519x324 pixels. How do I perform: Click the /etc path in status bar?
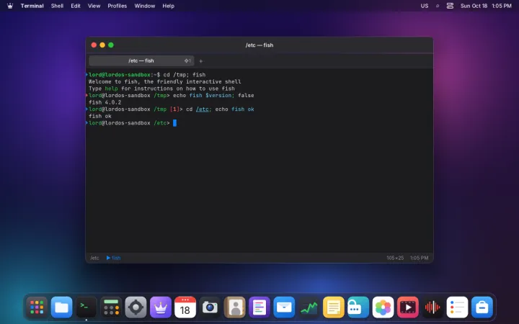point(94,258)
